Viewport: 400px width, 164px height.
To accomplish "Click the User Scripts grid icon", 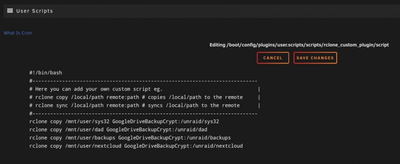I will [x=10, y=11].
